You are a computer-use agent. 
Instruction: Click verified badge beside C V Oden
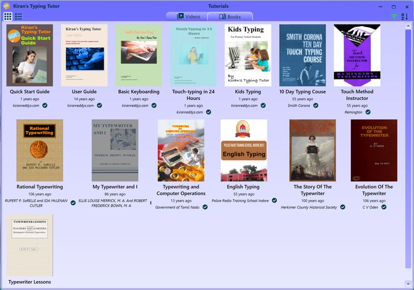[x=384, y=207]
